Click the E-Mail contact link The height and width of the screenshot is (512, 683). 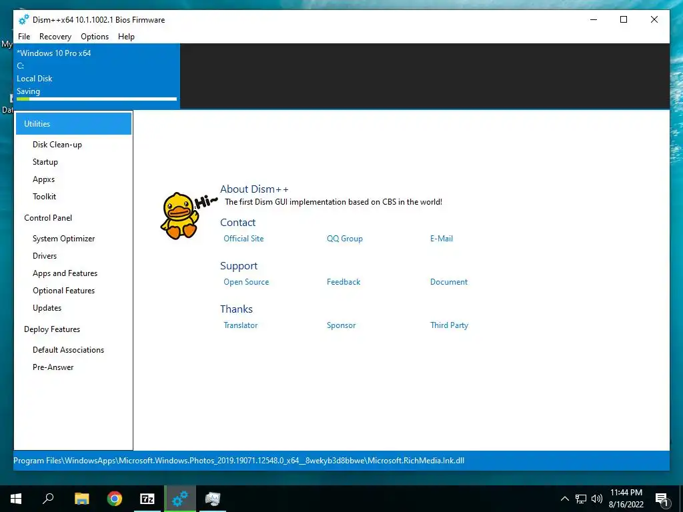click(442, 239)
